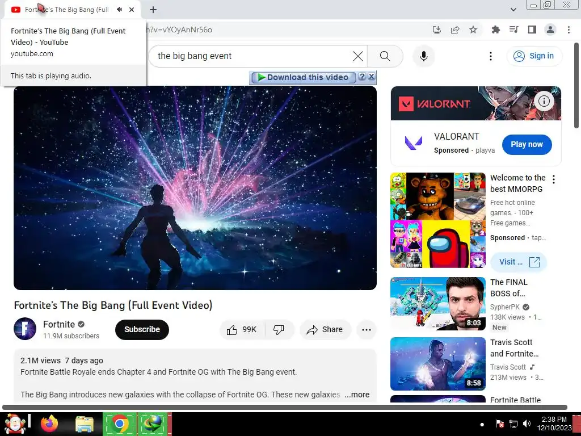Click the video player area
Screen dimensions: 581x436
tap(195, 188)
